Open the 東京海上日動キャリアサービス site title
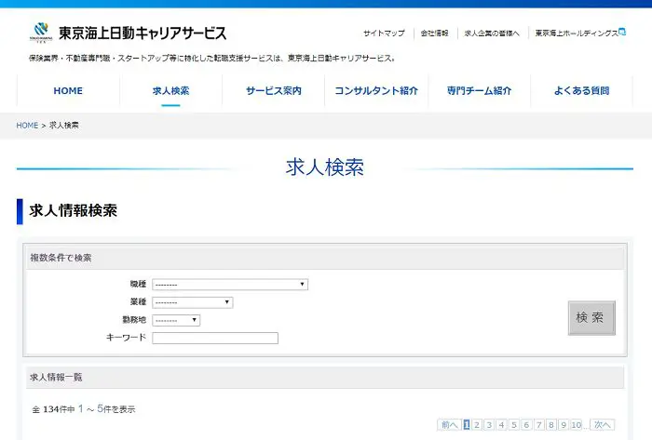This screenshot has height=440, width=652. click(143, 33)
